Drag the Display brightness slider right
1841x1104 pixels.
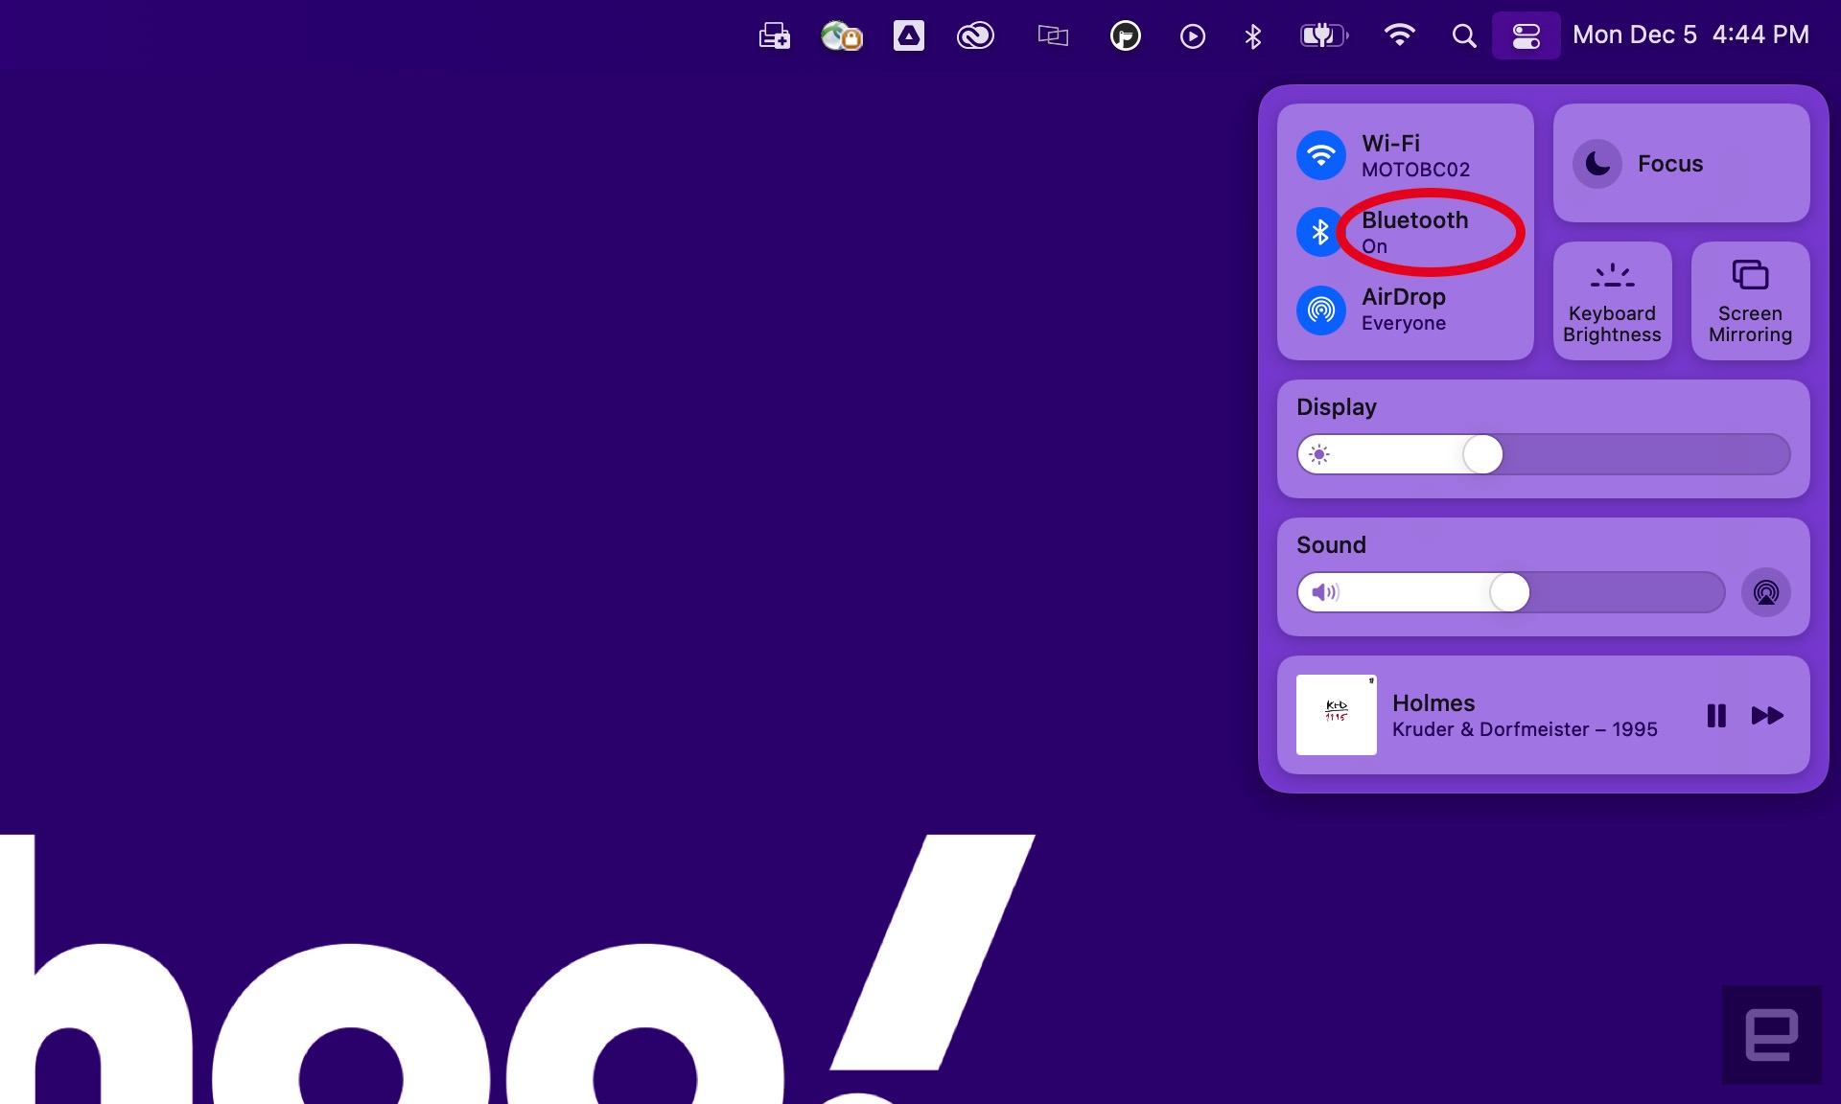pos(1483,455)
